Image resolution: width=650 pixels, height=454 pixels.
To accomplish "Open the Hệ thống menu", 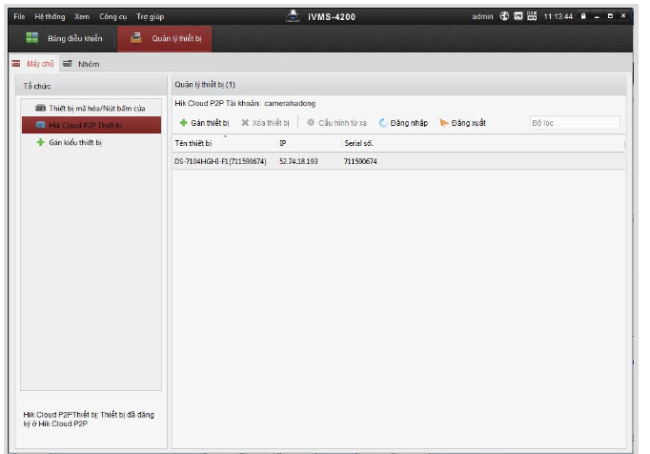I will [x=50, y=16].
